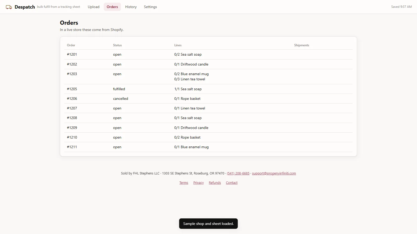Click the 0/1 Sea salt soap line of #1208
The height and width of the screenshot is (234, 417).
188,118
